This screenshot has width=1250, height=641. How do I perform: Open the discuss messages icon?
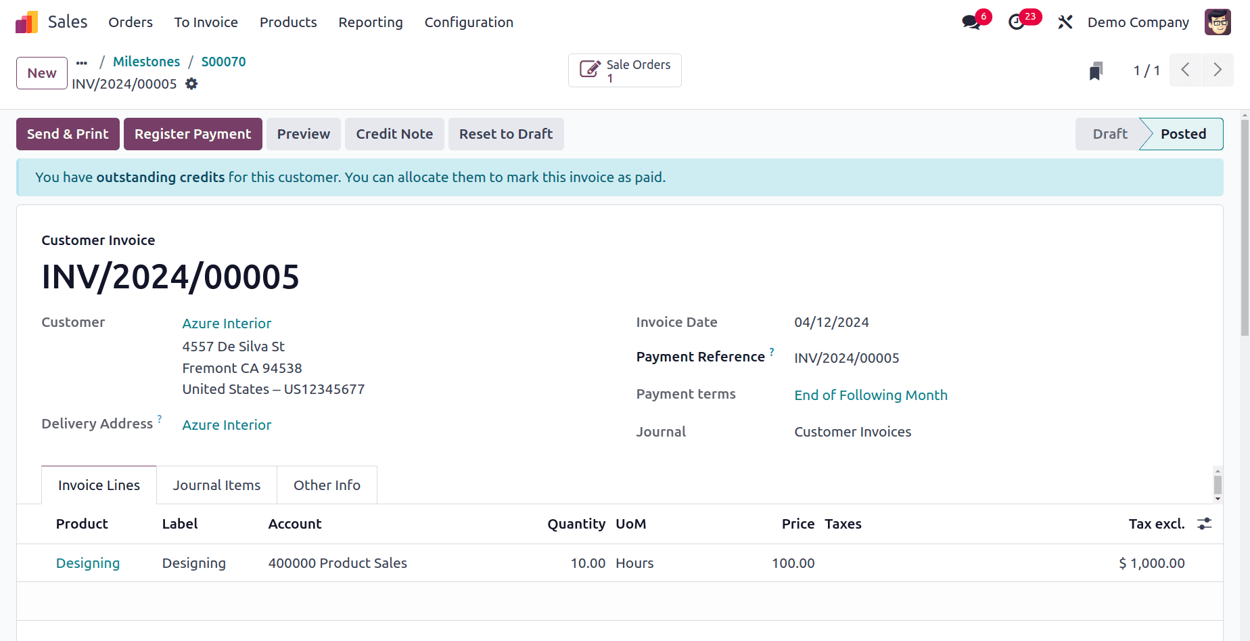click(971, 22)
